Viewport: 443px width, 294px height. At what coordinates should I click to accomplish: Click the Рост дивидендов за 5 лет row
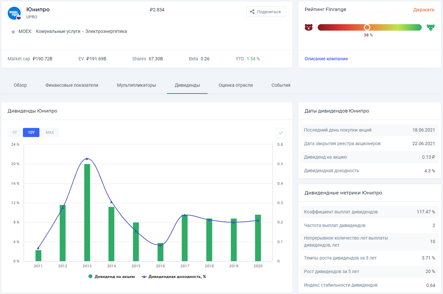(370, 272)
